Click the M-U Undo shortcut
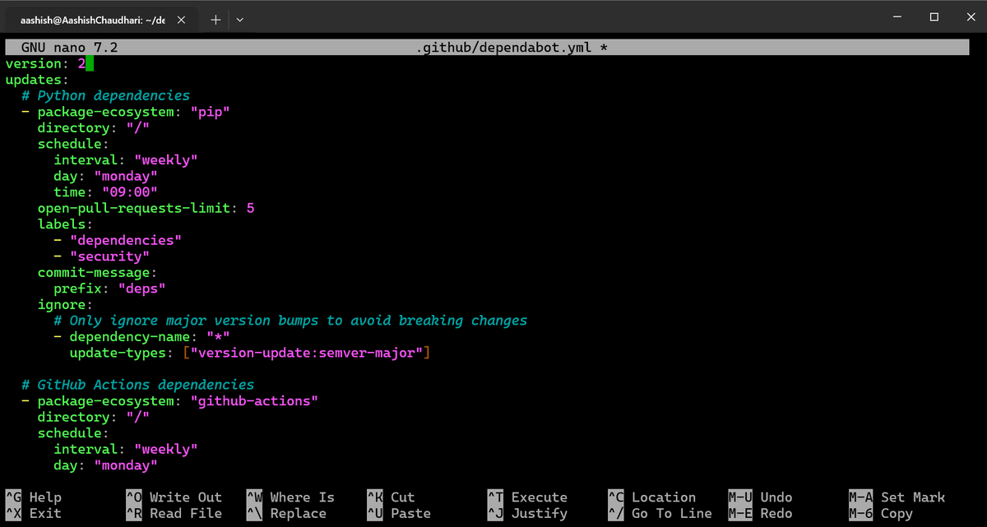The image size is (987, 527). (761, 497)
